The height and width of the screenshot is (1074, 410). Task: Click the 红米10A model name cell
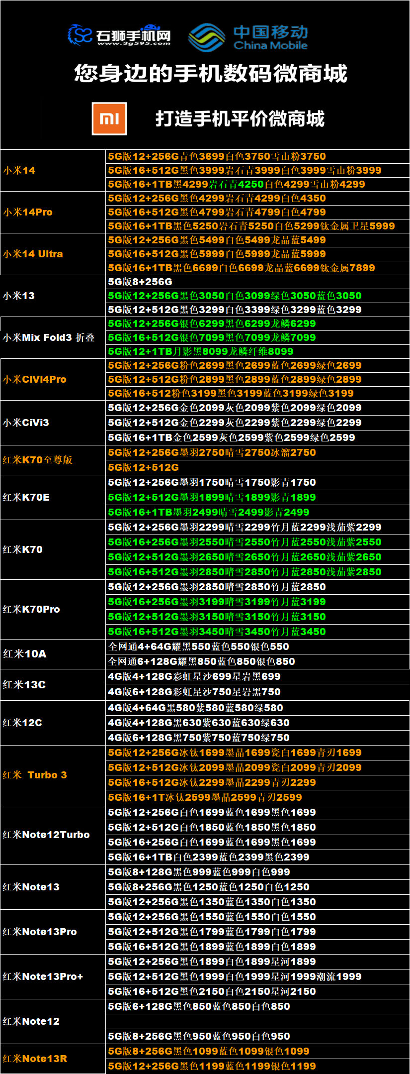coord(53,654)
